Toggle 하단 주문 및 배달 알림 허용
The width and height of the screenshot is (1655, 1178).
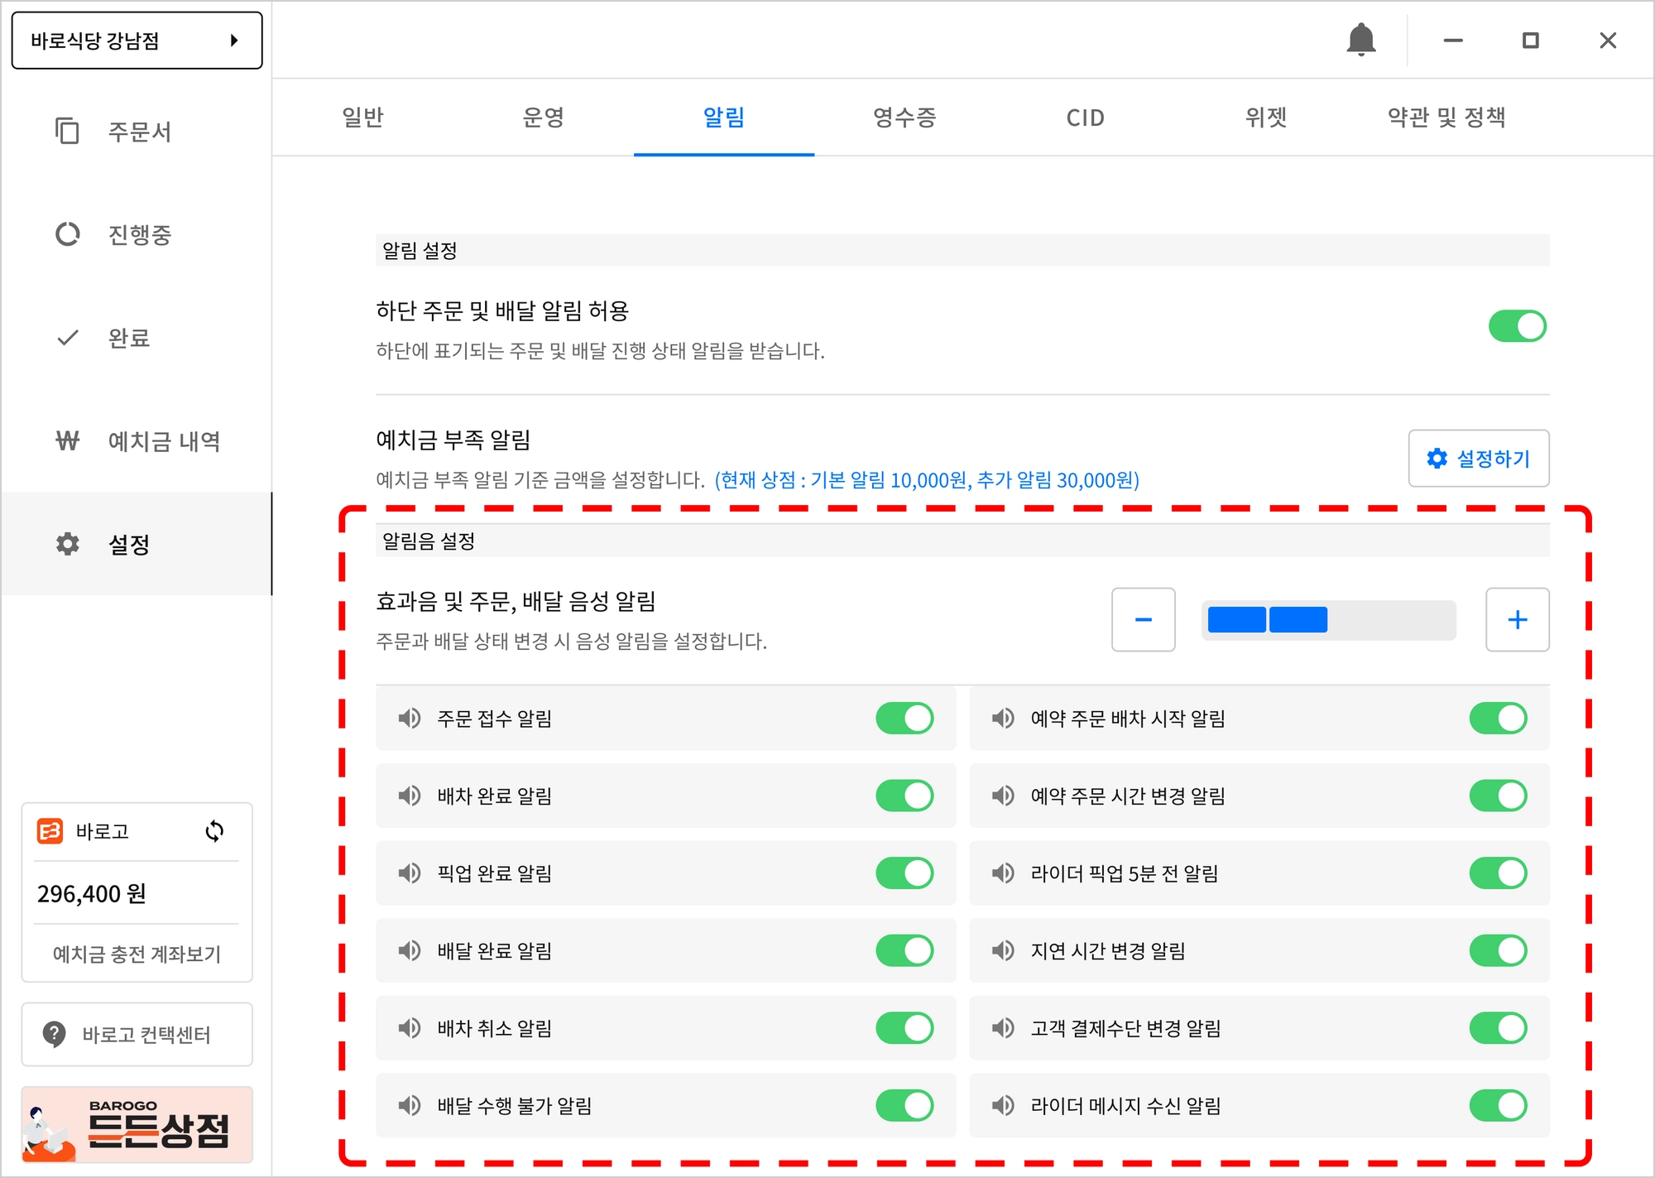tap(1517, 326)
